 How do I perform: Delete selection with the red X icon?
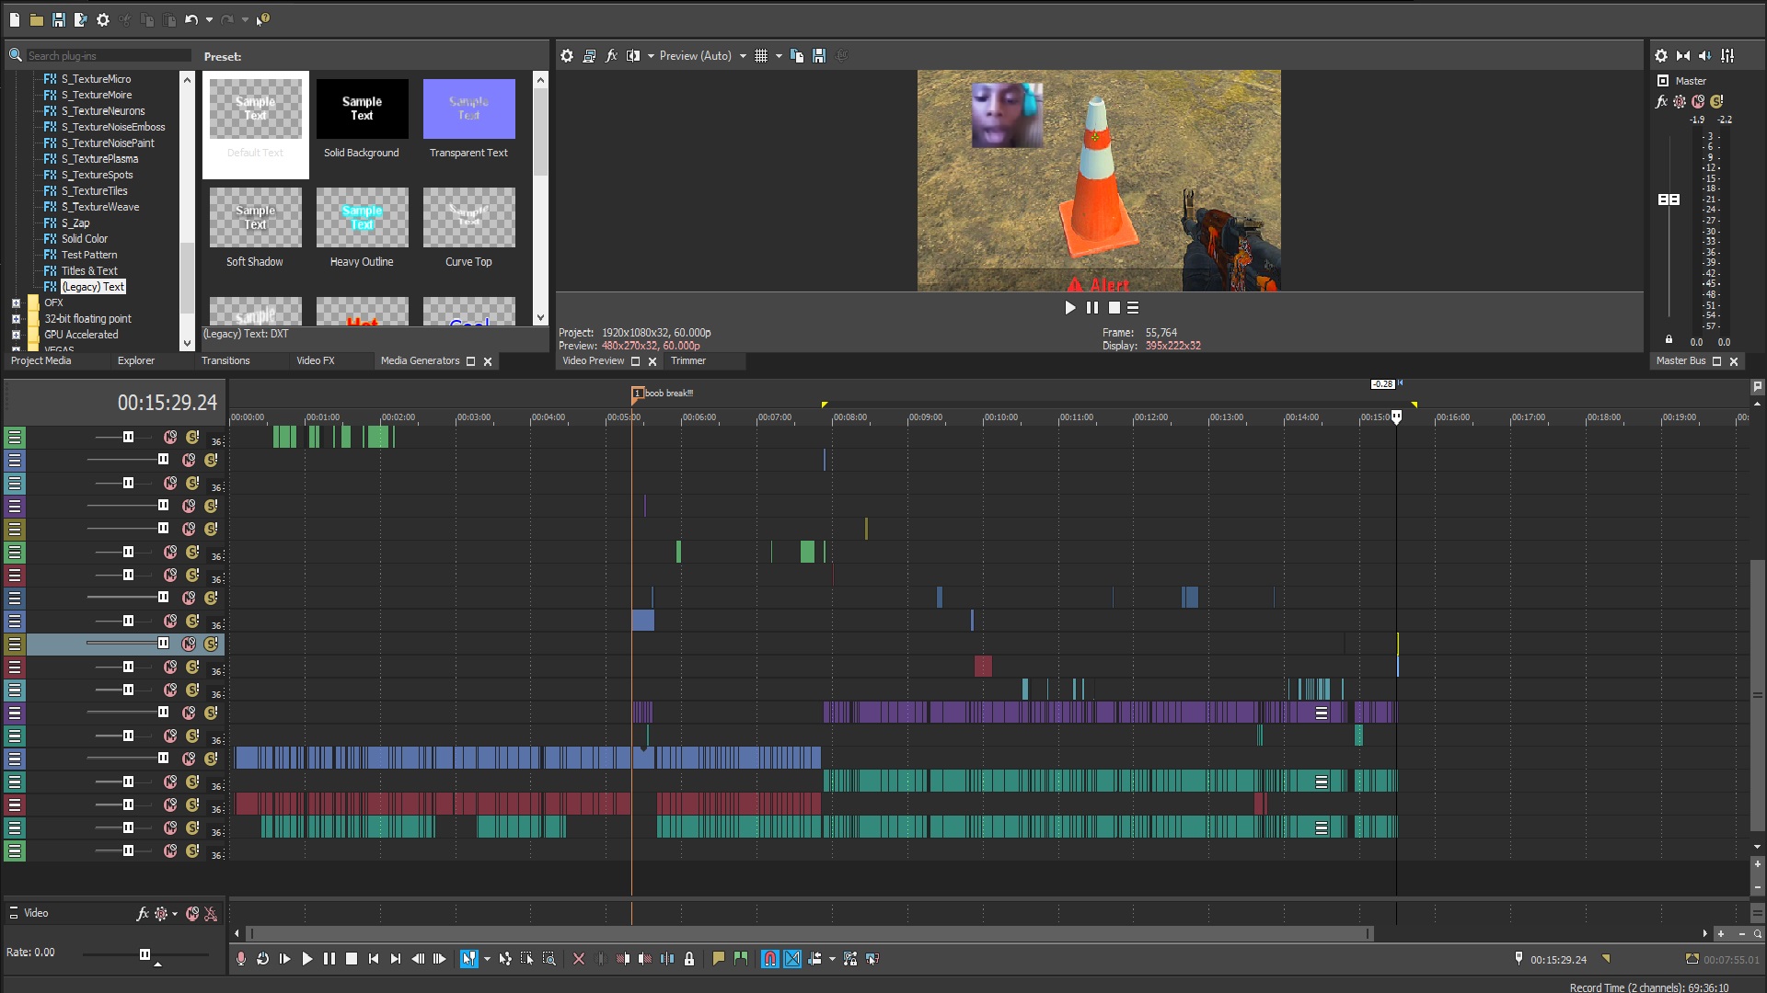pos(579,959)
